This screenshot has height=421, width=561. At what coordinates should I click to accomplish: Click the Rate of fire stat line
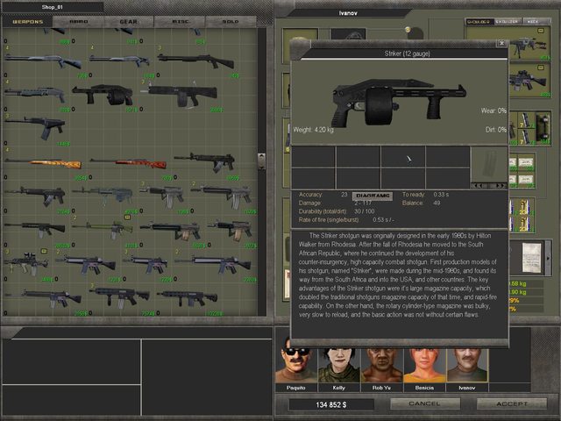pos(346,219)
